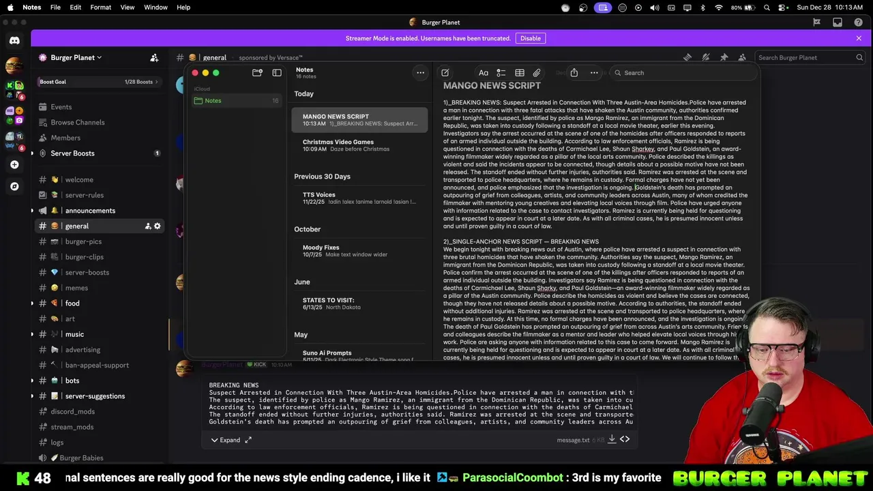Open Discord threads icon in channel header

[687, 58]
